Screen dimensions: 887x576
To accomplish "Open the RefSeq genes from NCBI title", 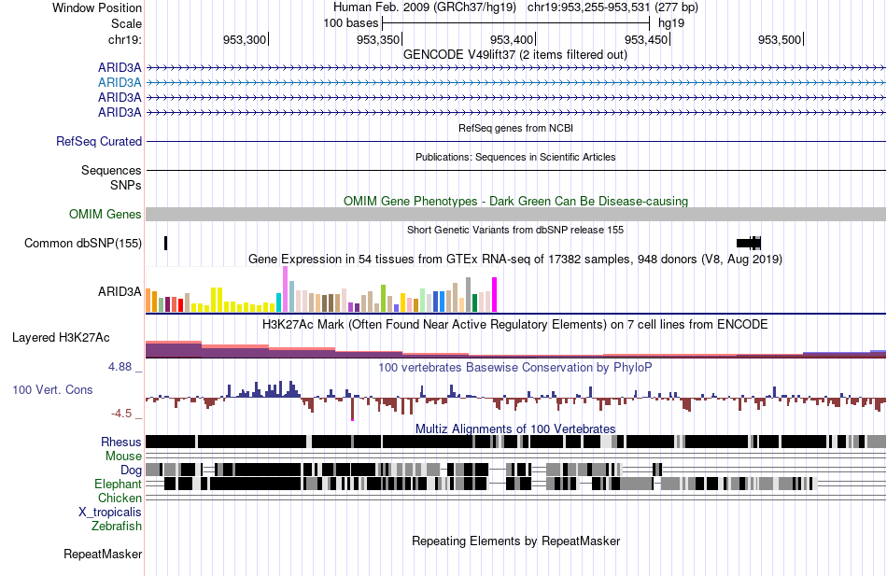I will pyautogui.click(x=515, y=128).
